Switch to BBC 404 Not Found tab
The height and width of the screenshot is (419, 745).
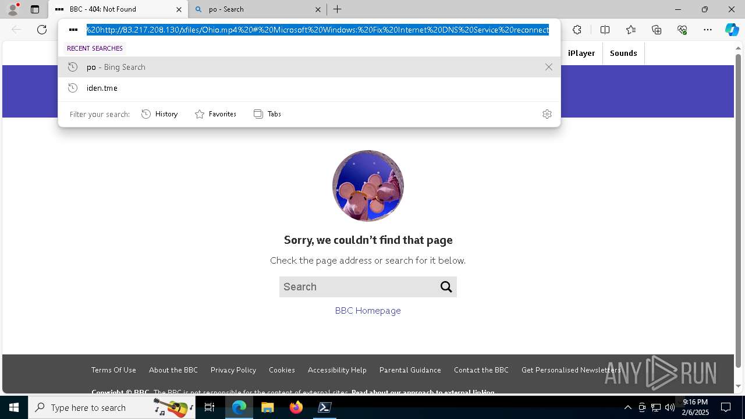[118, 9]
